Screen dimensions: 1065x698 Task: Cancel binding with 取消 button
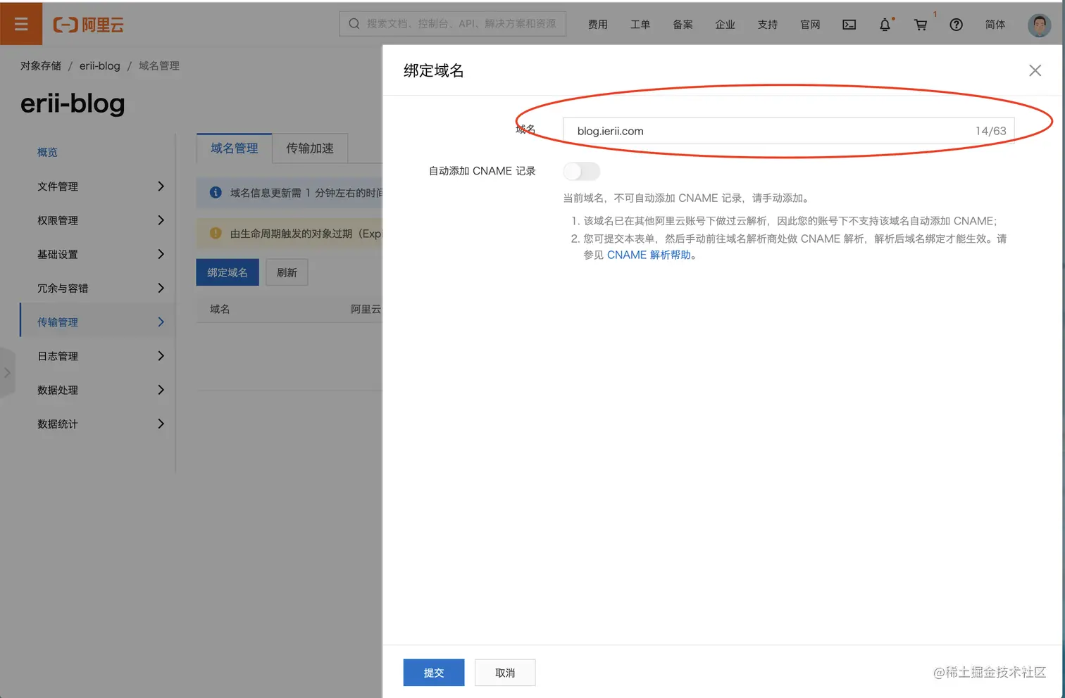505,673
